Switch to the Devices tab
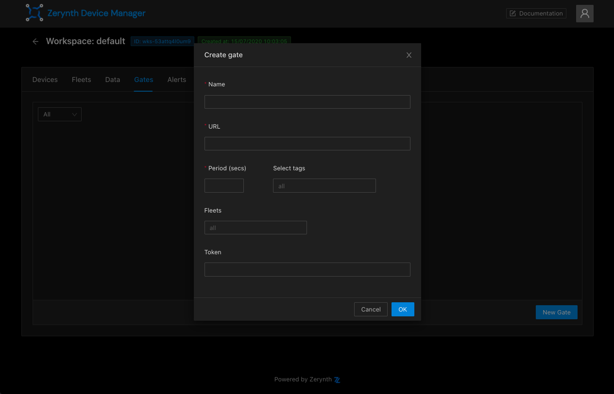The width and height of the screenshot is (614, 394). coord(45,80)
